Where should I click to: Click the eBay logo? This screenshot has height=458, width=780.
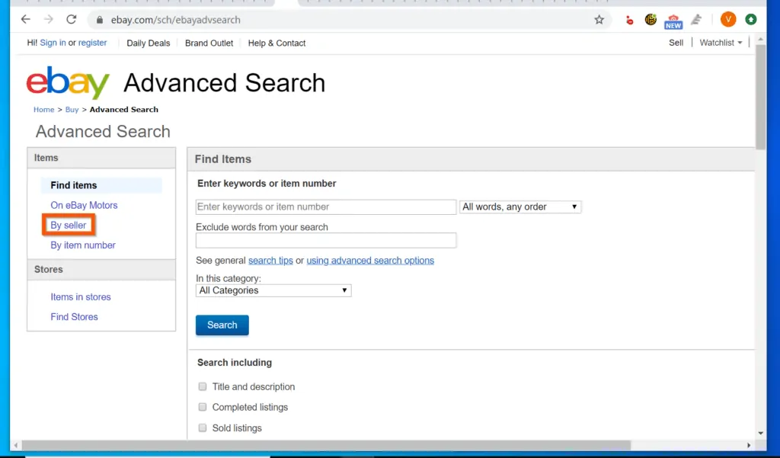68,82
